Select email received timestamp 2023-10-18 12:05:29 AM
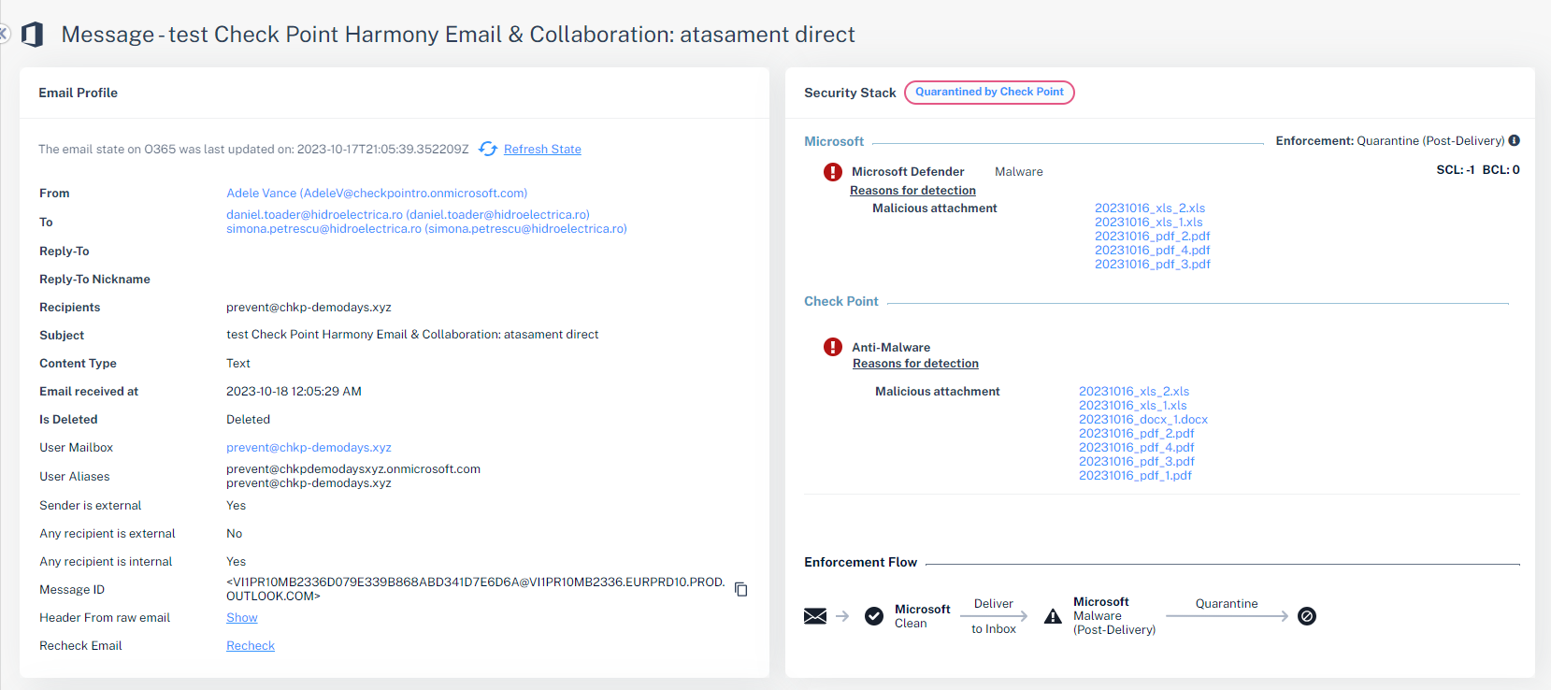 click(x=294, y=391)
